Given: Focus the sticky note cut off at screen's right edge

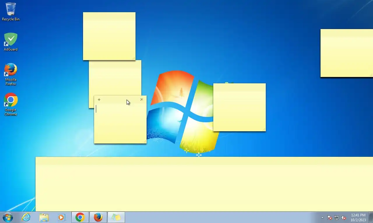Looking at the screenshot, I should tap(347, 53).
